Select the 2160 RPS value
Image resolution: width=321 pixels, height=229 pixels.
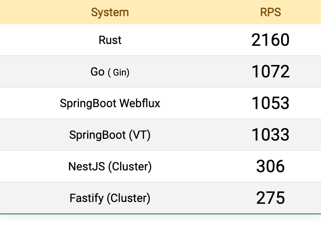271,40
